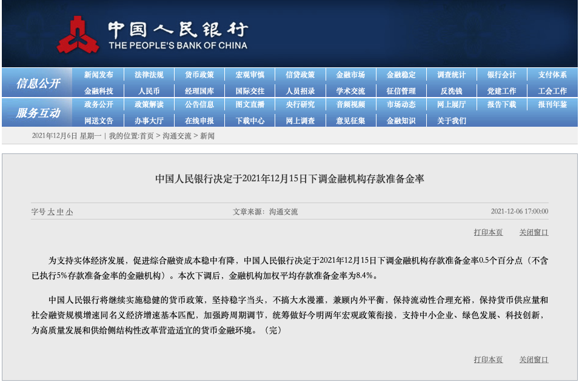Open 支付体系 navigation item

(x=552, y=75)
